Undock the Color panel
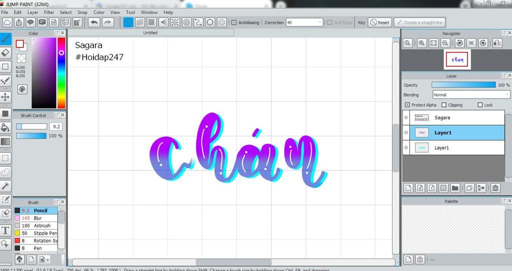This screenshot has height=271, width=512. click(56, 33)
